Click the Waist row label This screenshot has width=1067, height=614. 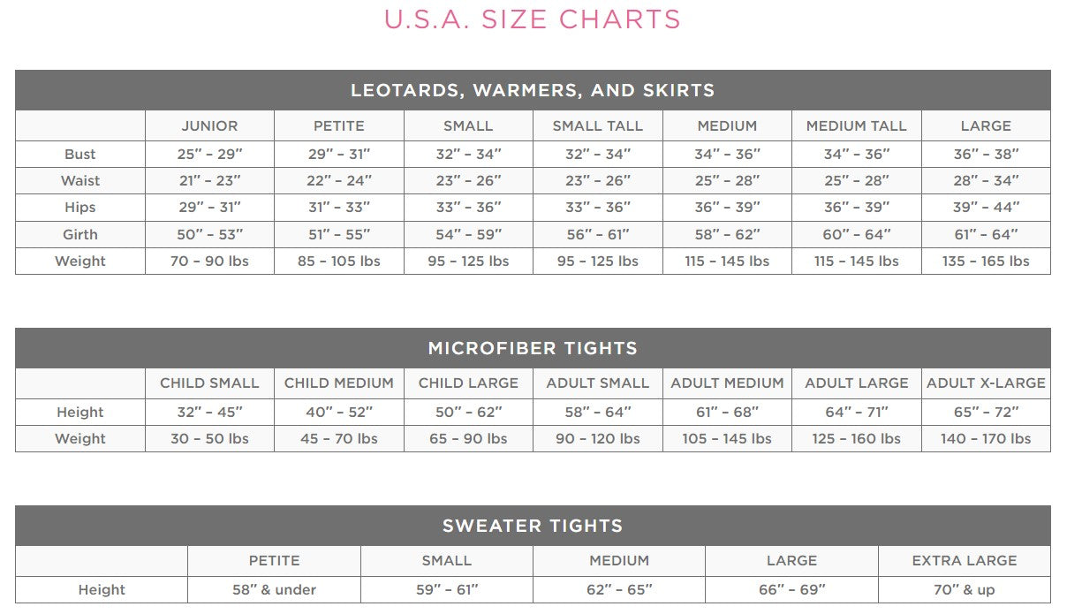[x=80, y=181]
